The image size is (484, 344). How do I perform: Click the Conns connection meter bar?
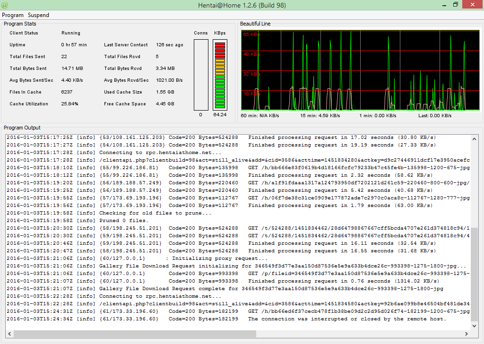click(x=201, y=75)
